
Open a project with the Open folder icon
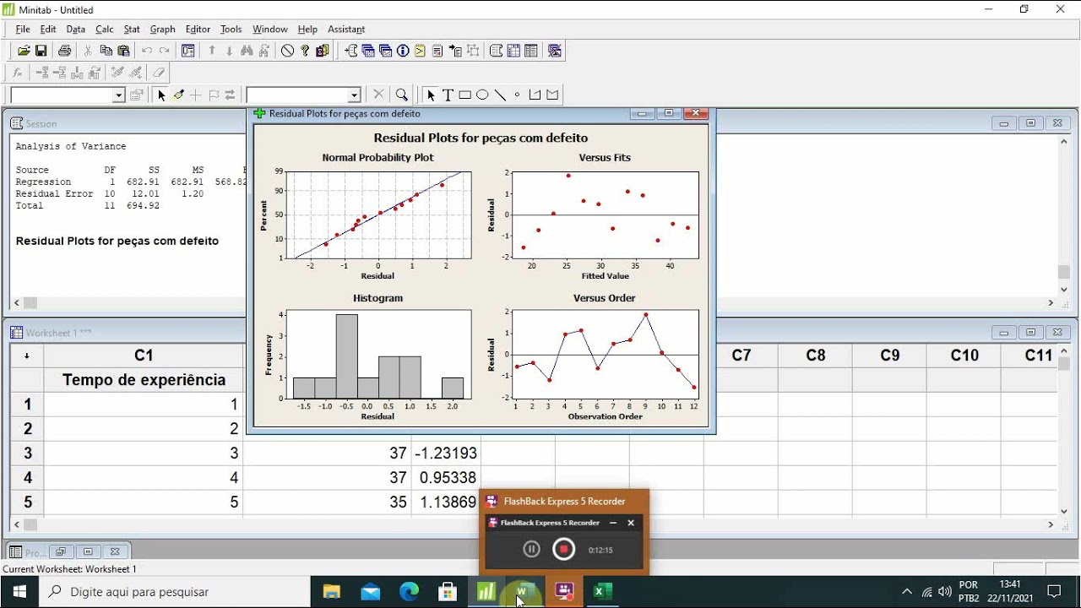coord(24,51)
